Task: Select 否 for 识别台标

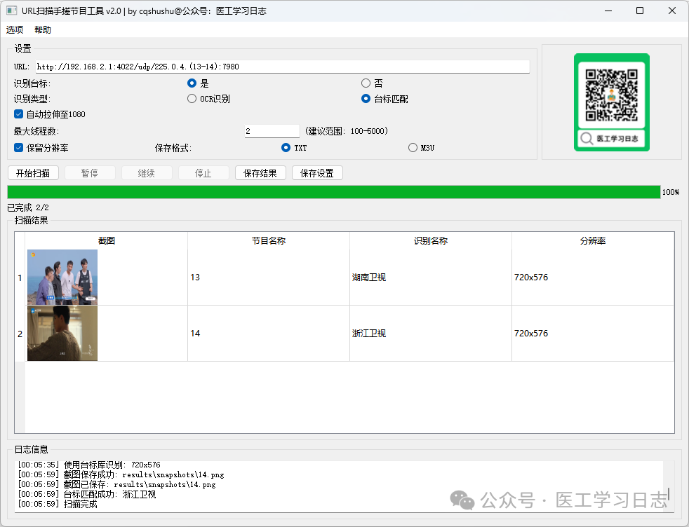Action: [366, 83]
